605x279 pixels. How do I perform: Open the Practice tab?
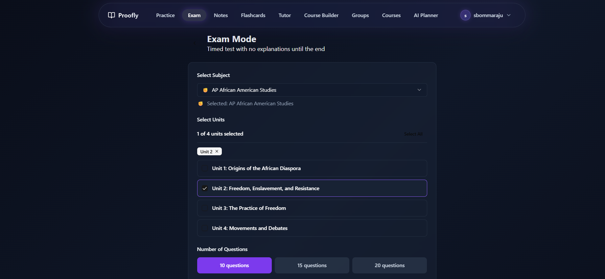pos(165,15)
